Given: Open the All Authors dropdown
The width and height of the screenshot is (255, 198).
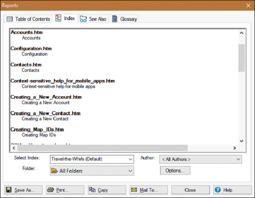Looking at the screenshot, I should click(201, 159).
